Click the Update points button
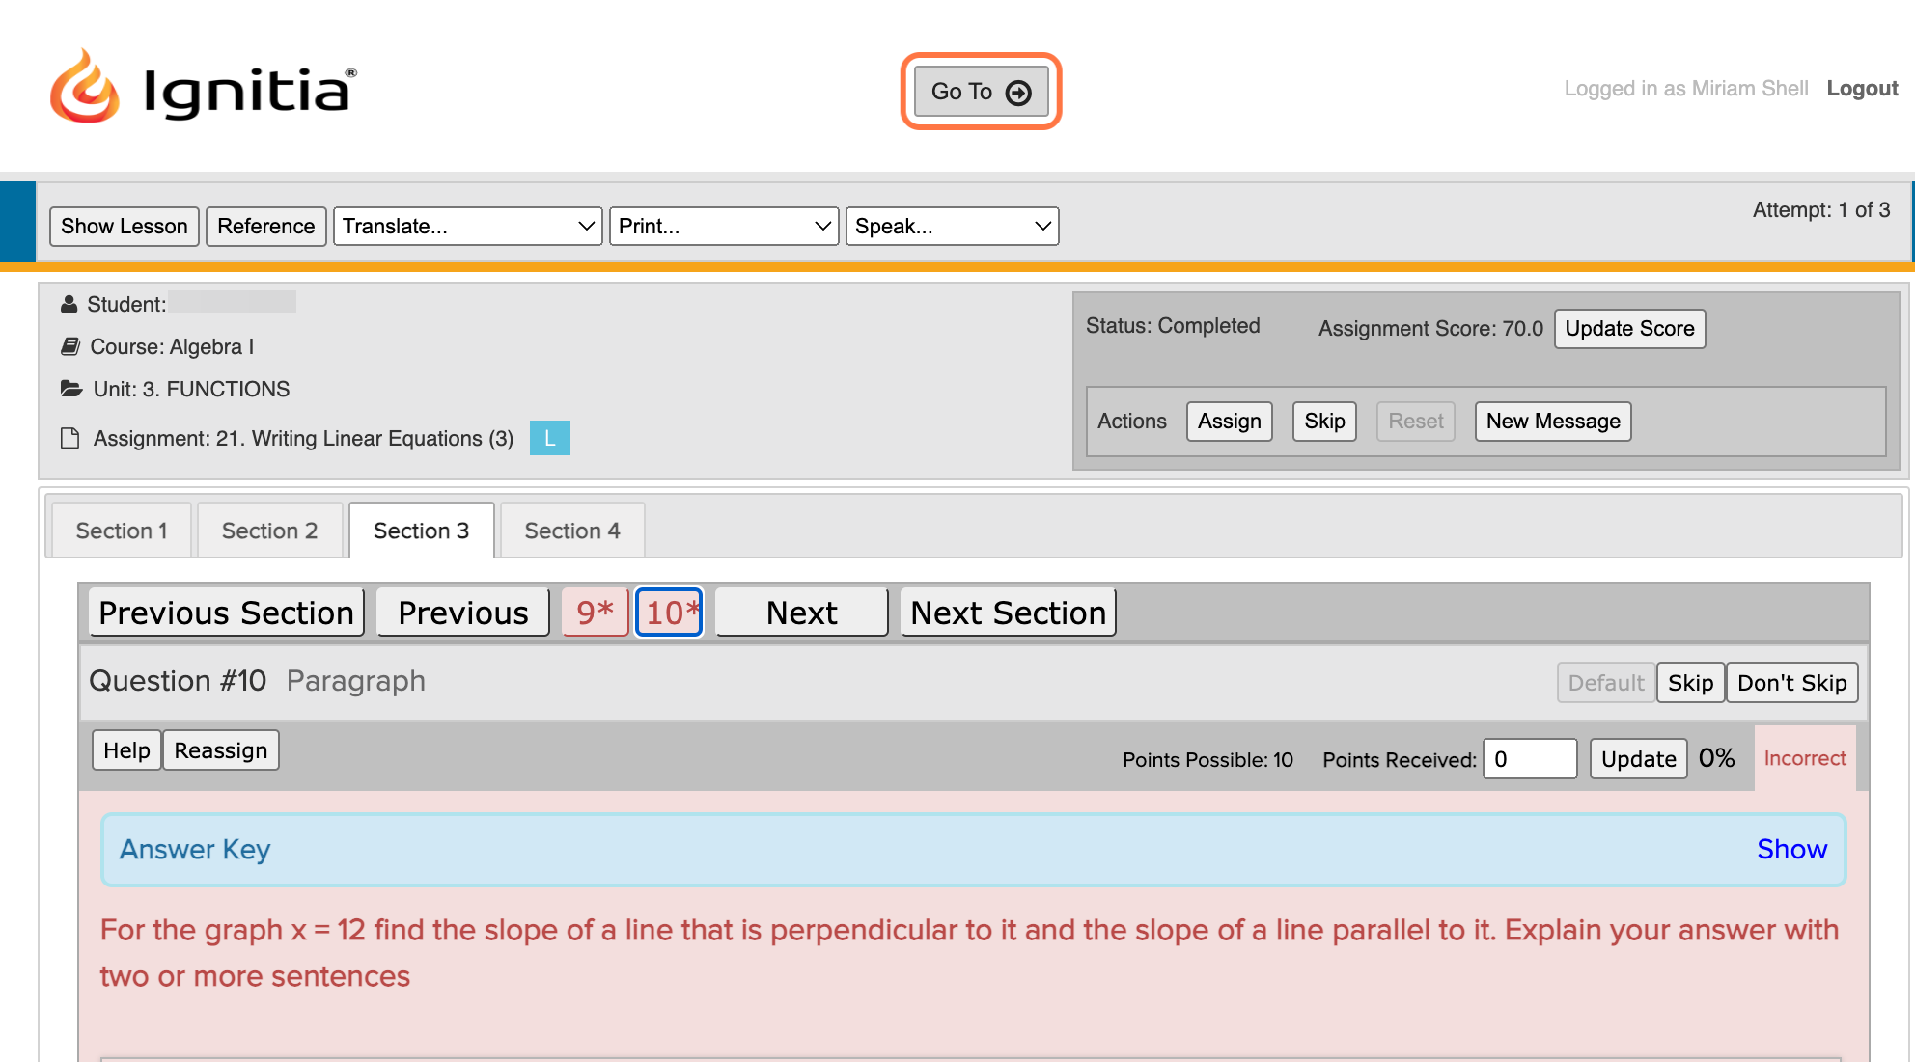 click(x=1638, y=759)
